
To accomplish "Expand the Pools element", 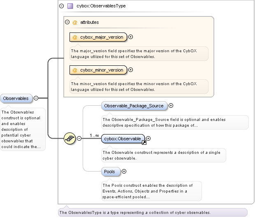I will (124, 171).
